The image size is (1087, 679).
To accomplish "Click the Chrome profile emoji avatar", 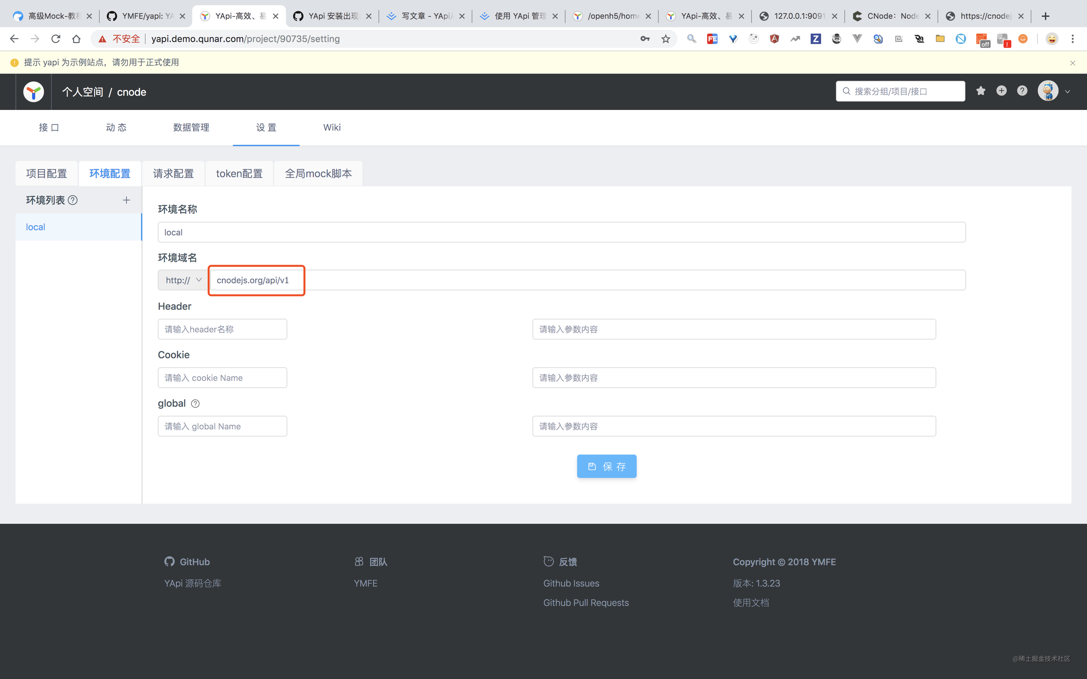I will tap(1052, 39).
